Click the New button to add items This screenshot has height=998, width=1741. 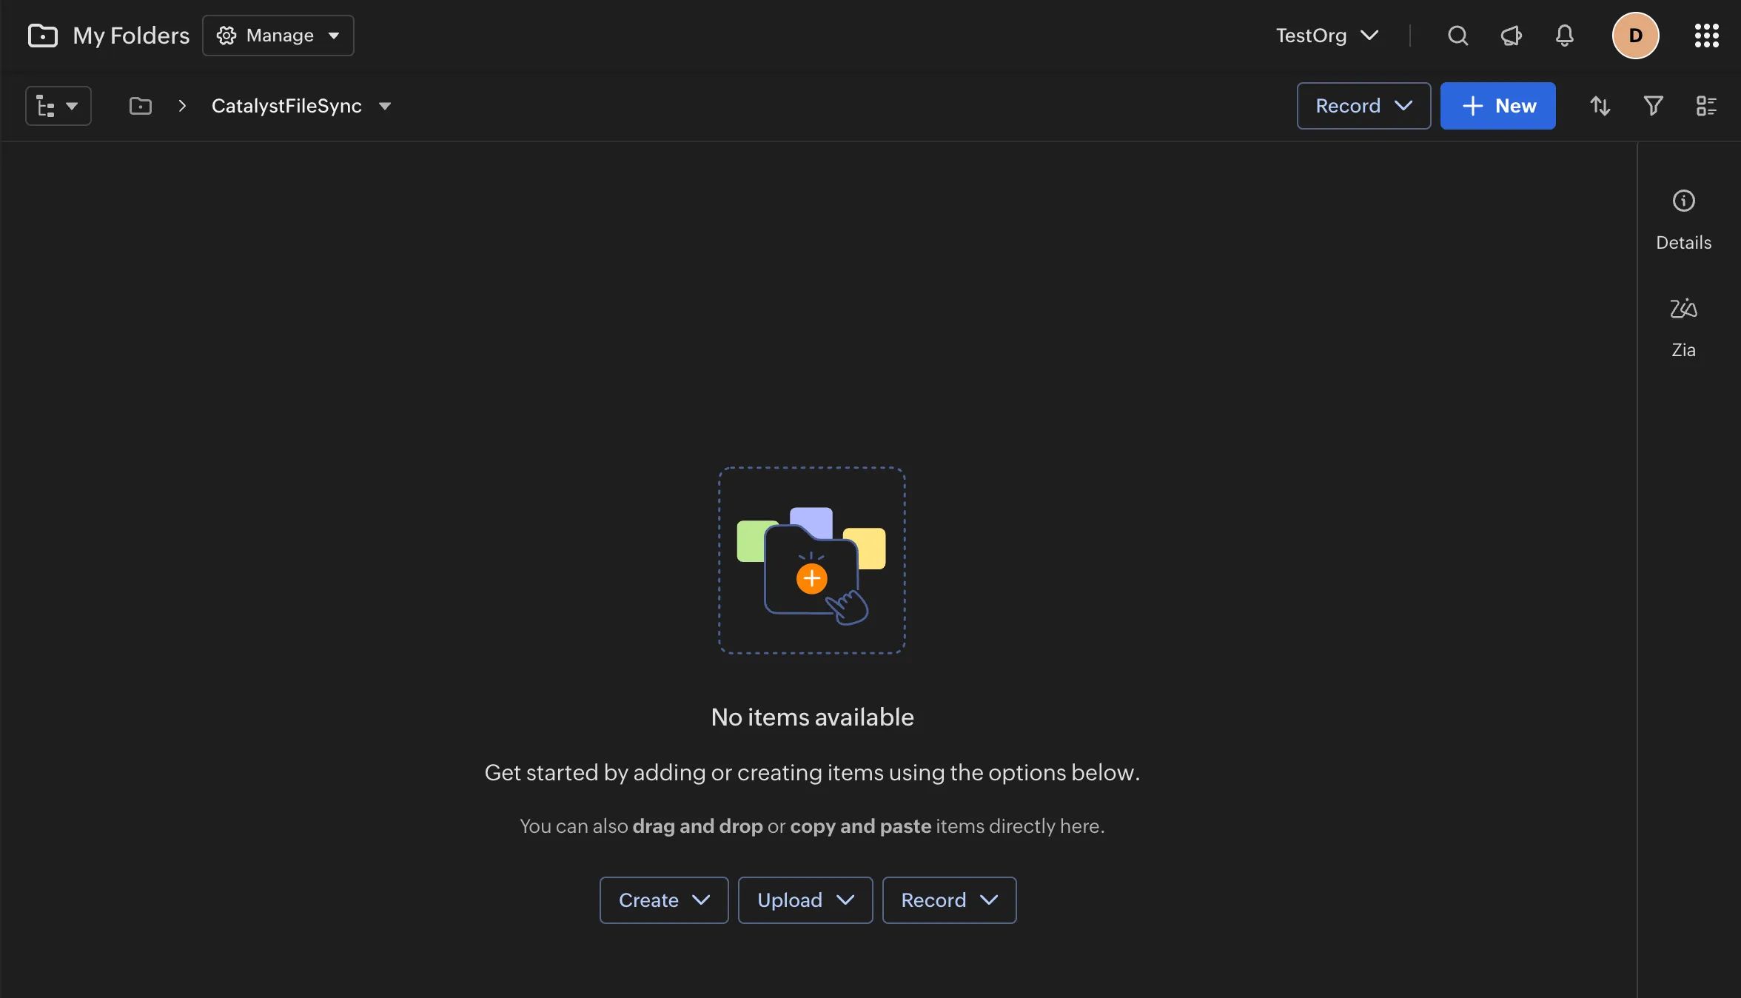coord(1497,106)
